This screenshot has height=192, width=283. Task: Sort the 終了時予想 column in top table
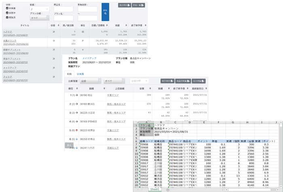(136, 25)
